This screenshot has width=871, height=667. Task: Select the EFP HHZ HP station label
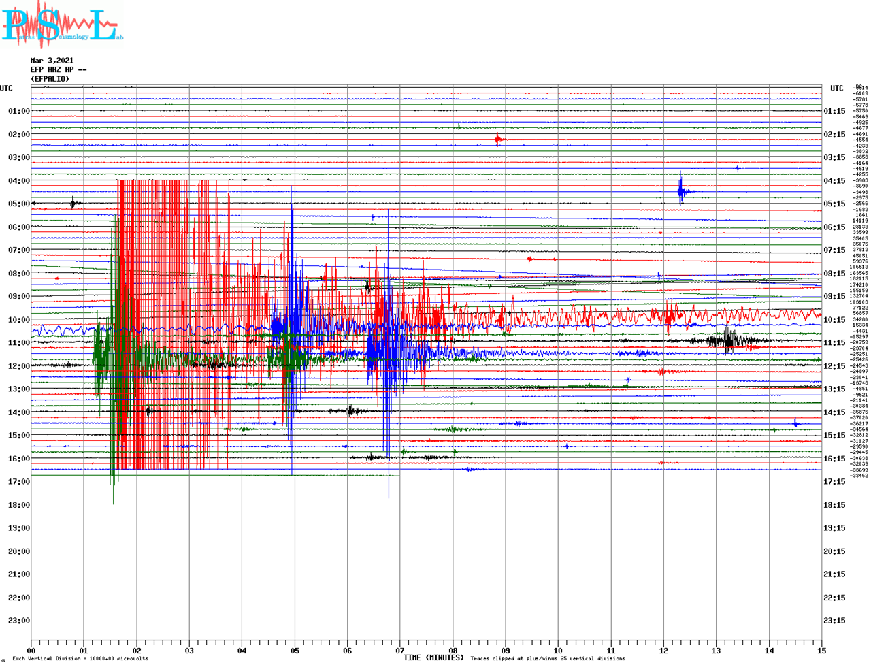(58, 69)
